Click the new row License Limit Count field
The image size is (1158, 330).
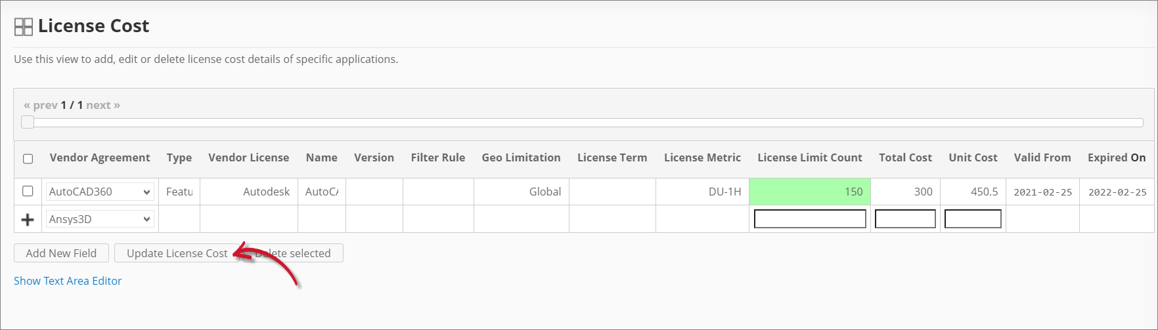coord(809,218)
